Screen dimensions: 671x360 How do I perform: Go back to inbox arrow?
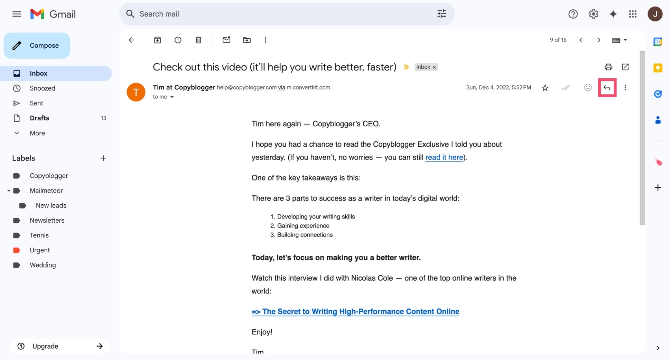click(x=131, y=40)
